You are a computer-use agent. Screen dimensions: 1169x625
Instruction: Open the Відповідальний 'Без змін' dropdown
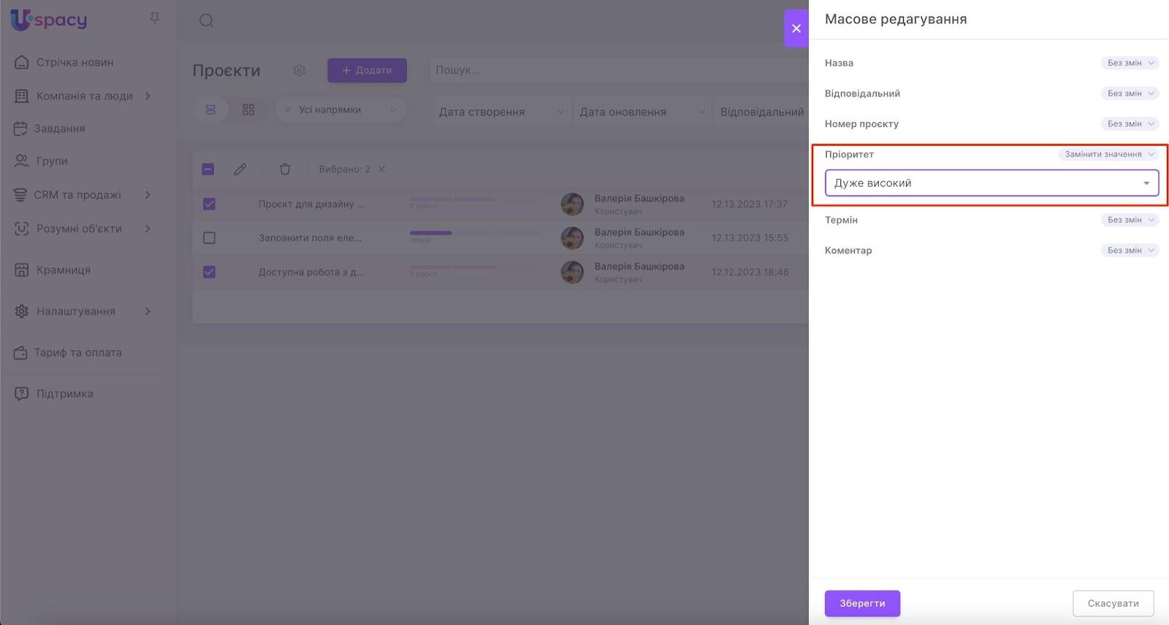point(1130,93)
